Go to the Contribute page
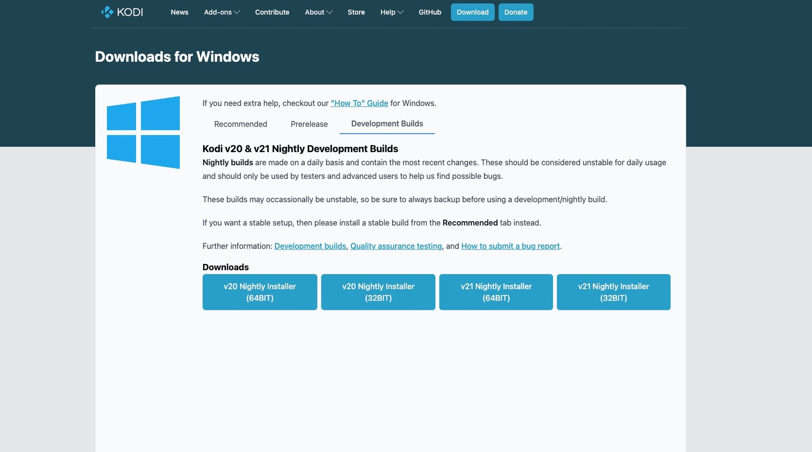Image resolution: width=812 pixels, height=452 pixels. (x=272, y=12)
